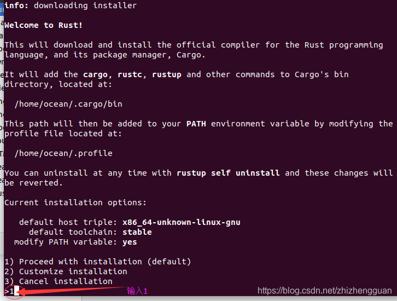The height and width of the screenshot is (301, 397).
Task: Click the bold PATH word in terminal
Action: pyautogui.click(x=196, y=124)
